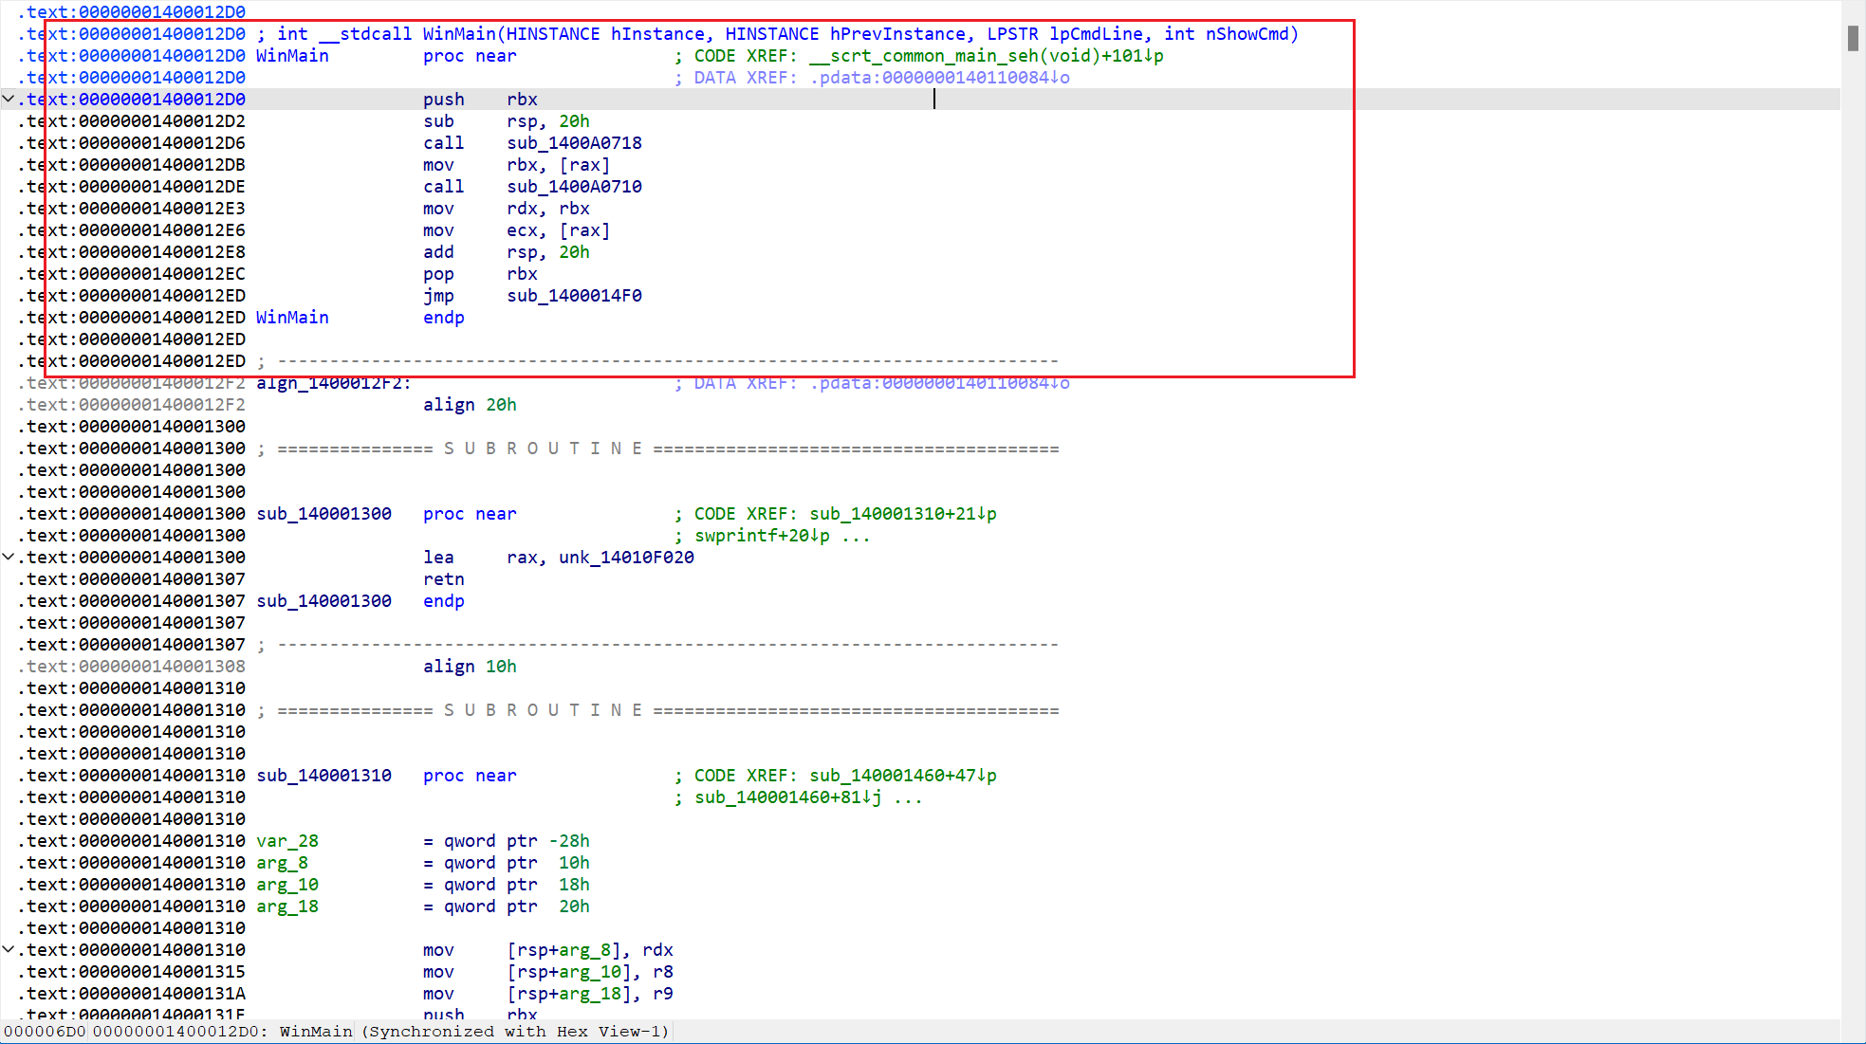Follow the jmp sub_1400014F0 operand
Image resolution: width=1866 pixels, height=1044 pixels.
pyautogui.click(x=574, y=296)
